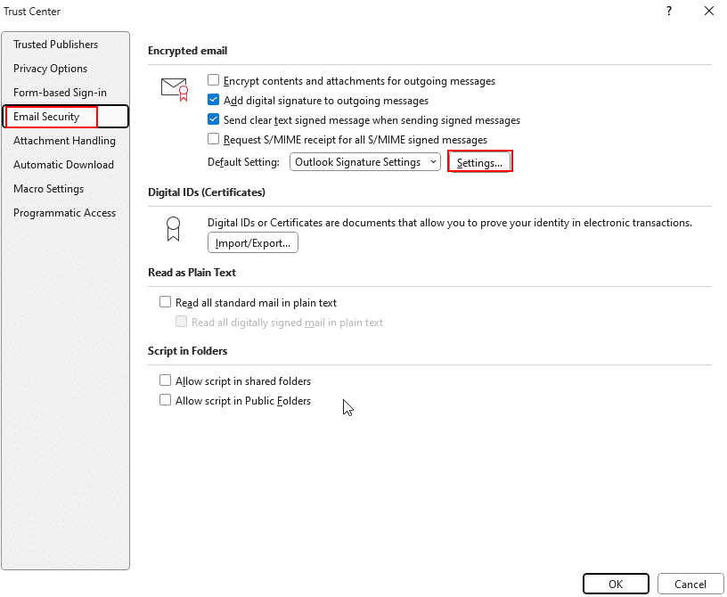
Task: Uncheck sending clear text signed messages
Action: tap(213, 119)
